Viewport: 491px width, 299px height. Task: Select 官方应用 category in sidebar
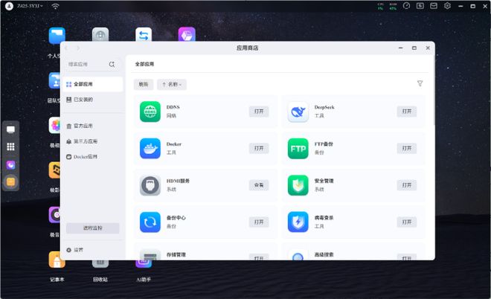(x=85, y=126)
